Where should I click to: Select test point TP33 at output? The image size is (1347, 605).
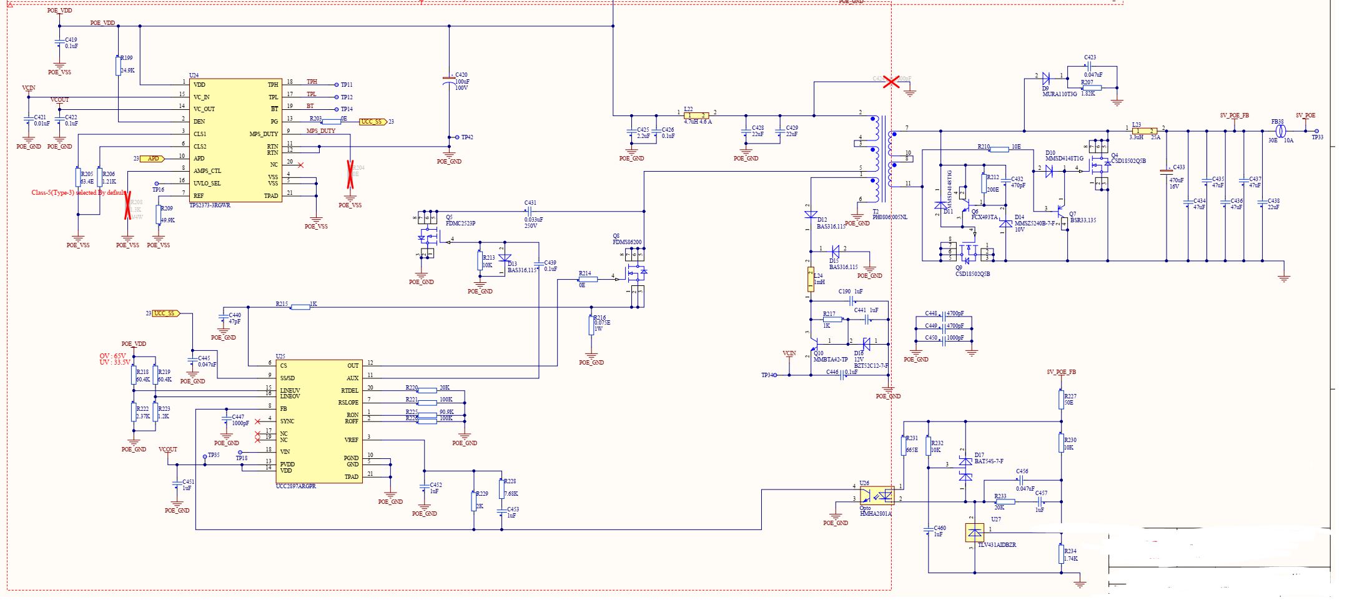pyautogui.click(x=1317, y=131)
